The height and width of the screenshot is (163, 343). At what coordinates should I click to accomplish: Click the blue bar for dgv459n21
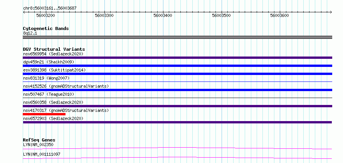[178, 66]
